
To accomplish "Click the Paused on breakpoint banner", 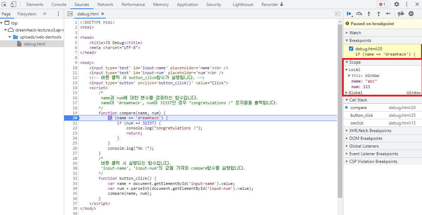I will pyautogui.click(x=383, y=24).
